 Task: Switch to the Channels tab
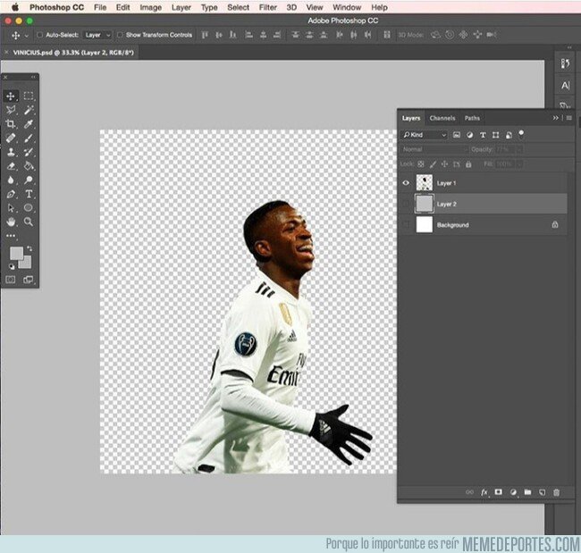442,118
